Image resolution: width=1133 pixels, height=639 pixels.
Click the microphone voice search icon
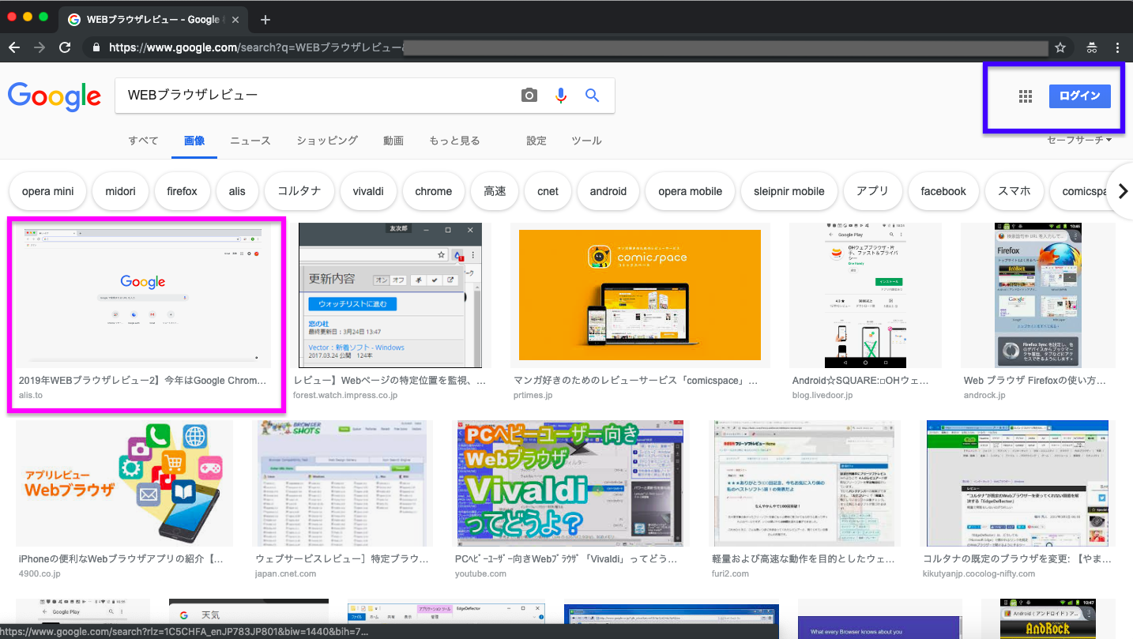(x=561, y=96)
